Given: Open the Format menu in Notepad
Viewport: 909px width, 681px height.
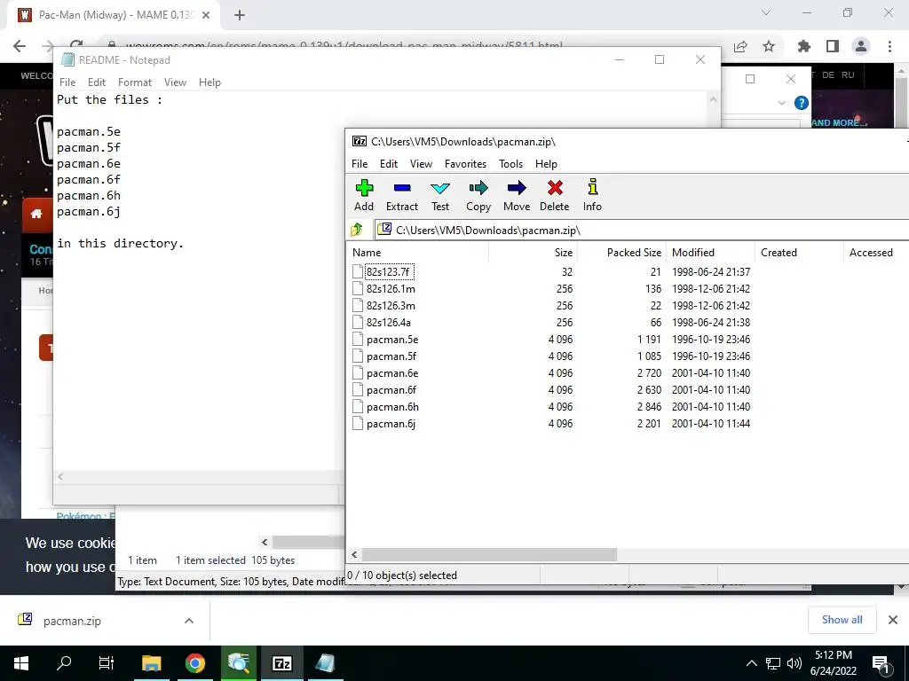Looking at the screenshot, I should 135,82.
